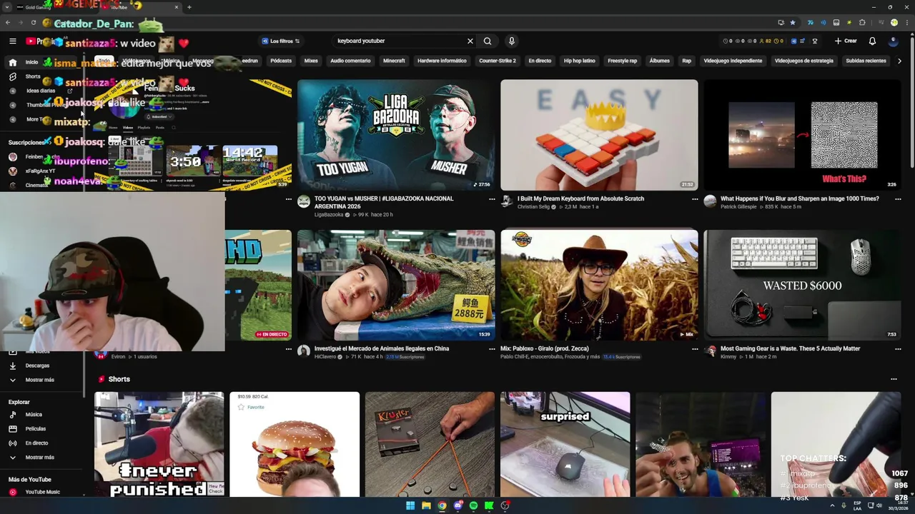Select the Subidas recientes chip

(x=866, y=61)
